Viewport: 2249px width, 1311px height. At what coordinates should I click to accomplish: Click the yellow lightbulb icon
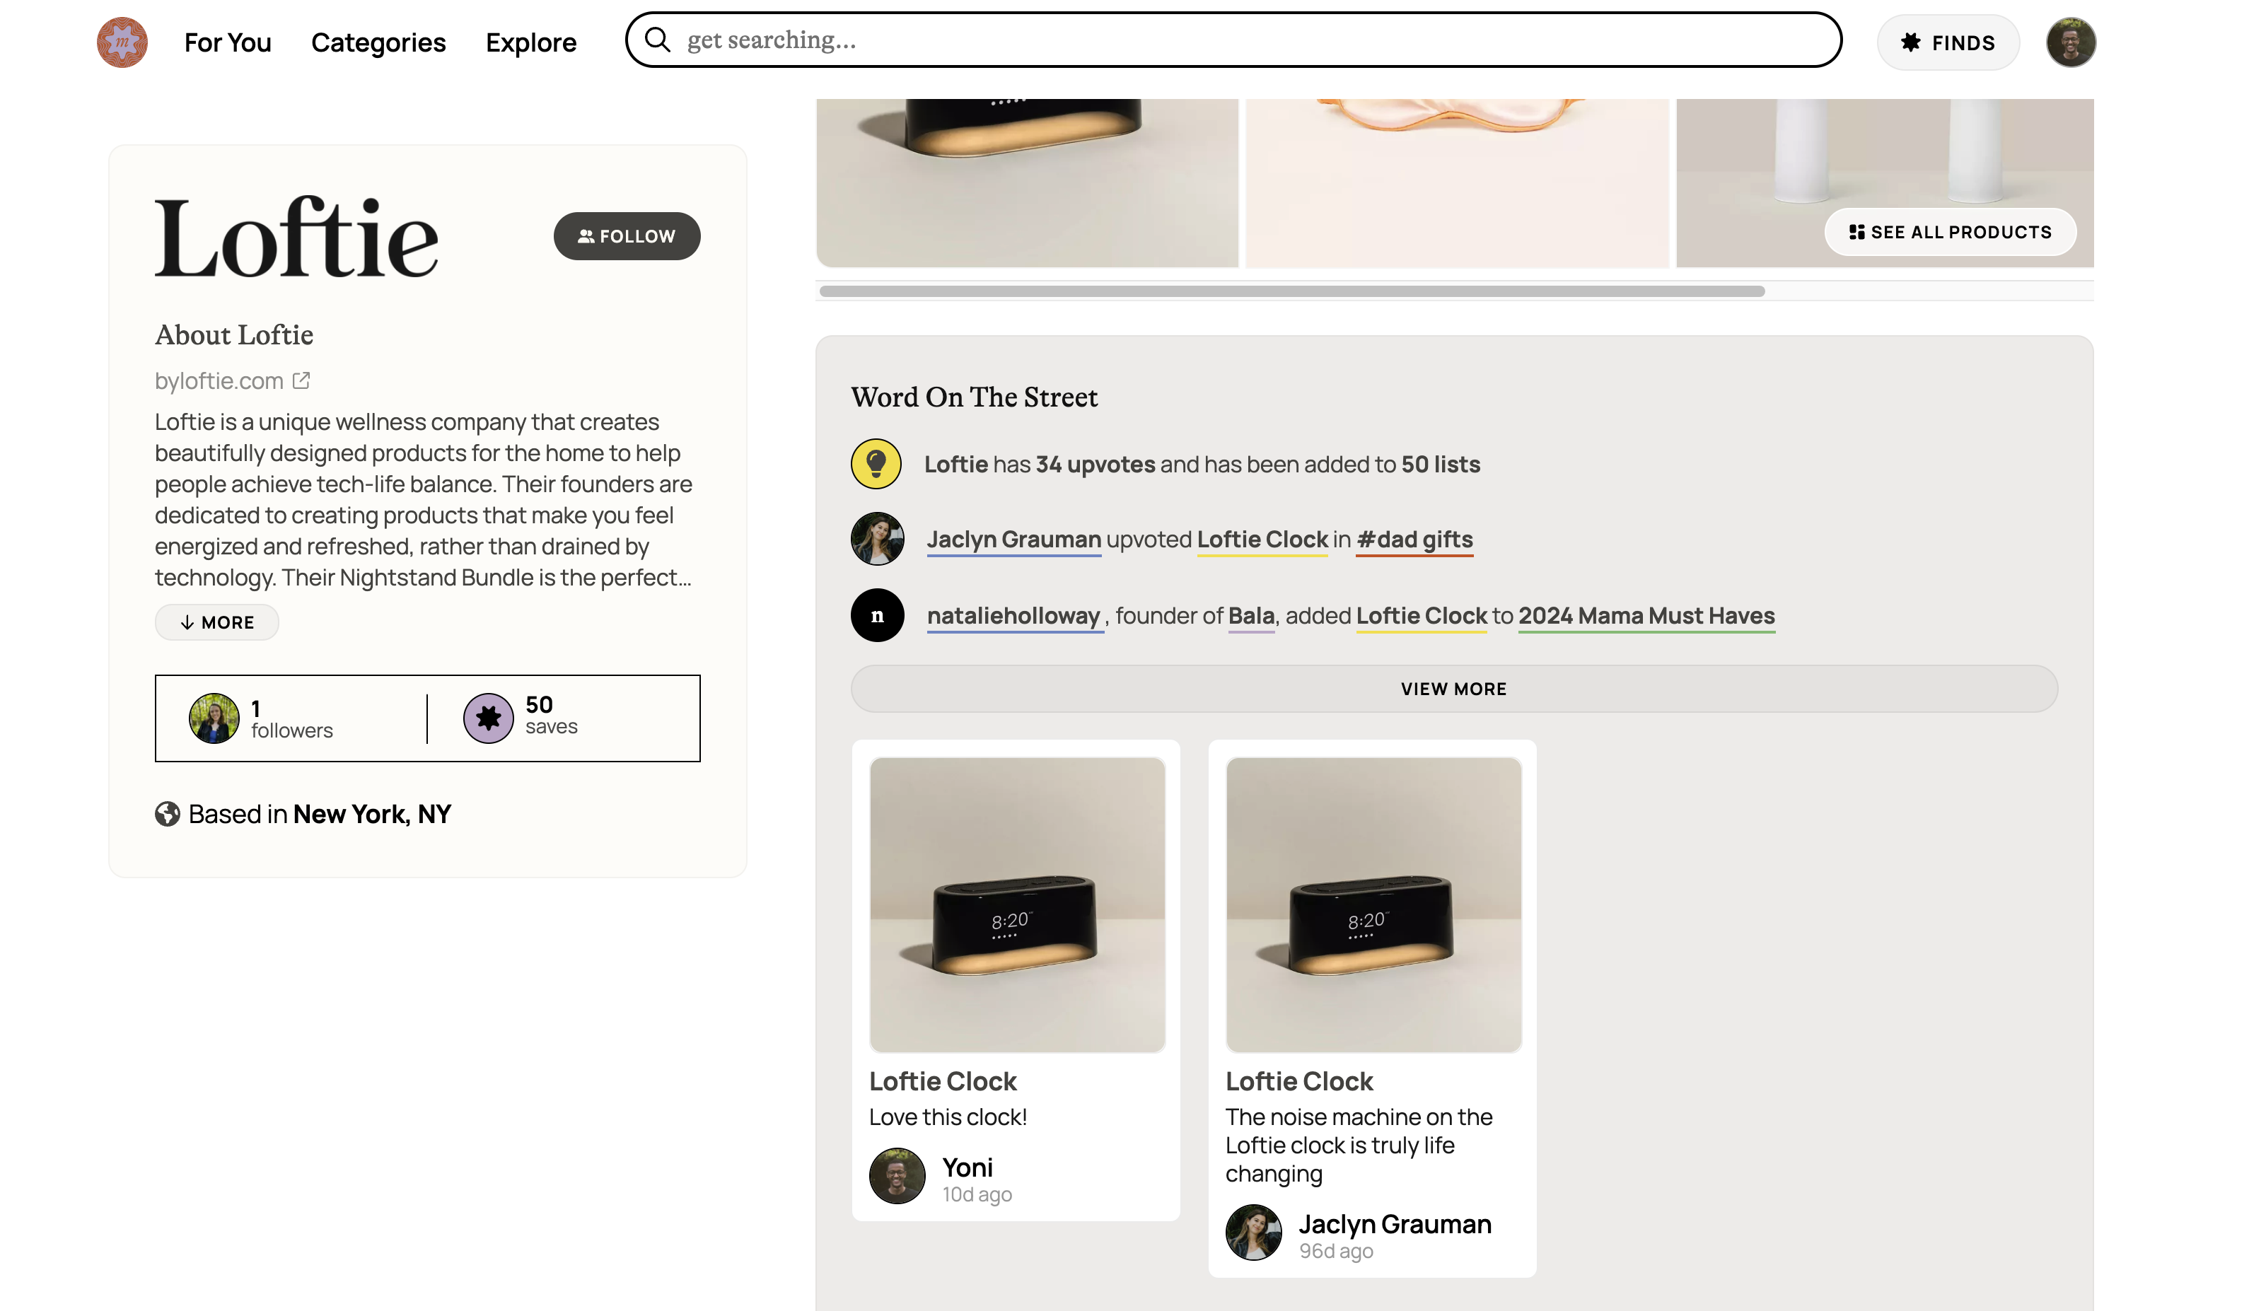point(876,464)
